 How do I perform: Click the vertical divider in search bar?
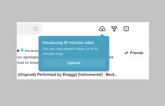coord(30,29)
